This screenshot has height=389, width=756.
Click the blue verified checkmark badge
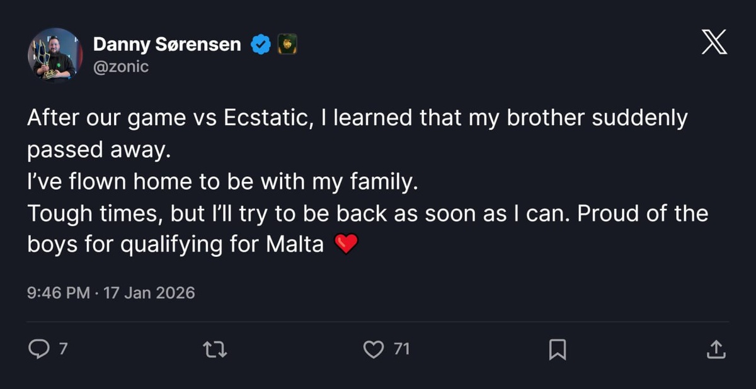[261, 44]
